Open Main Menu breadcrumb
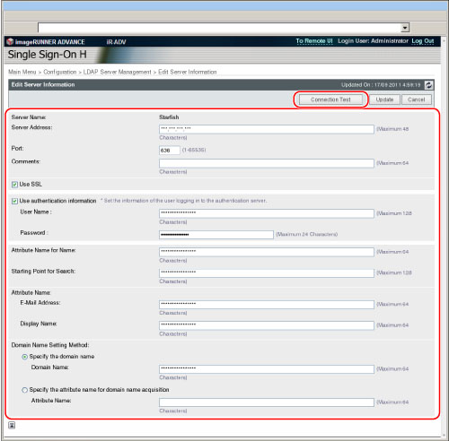The width and height of the screenshot is (449, 441). click(x=22, y=72)
